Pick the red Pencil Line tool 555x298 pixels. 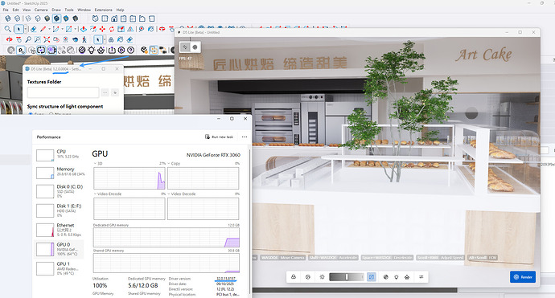pos(43,29)
